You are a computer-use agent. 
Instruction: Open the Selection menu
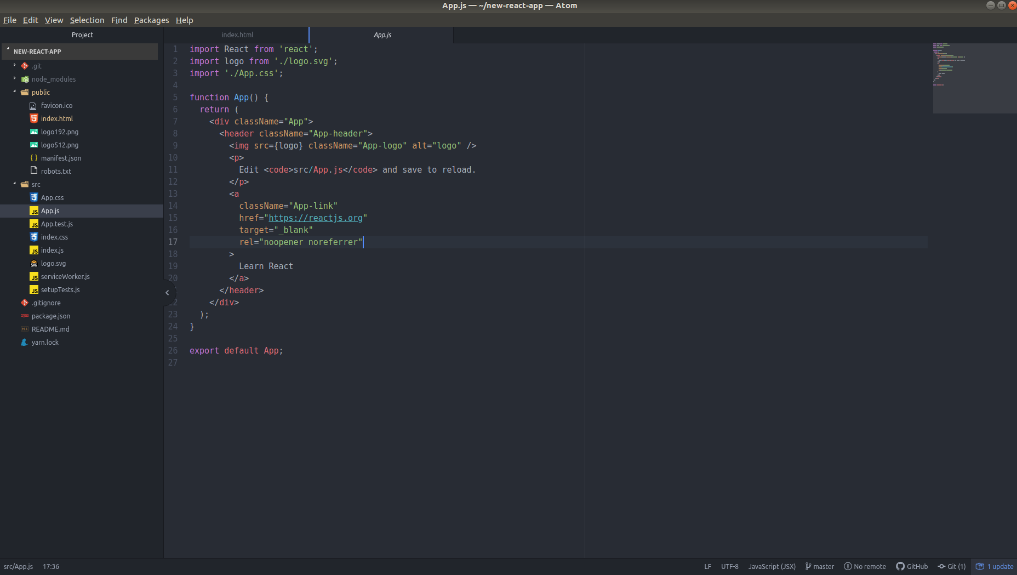pos(87,20)
